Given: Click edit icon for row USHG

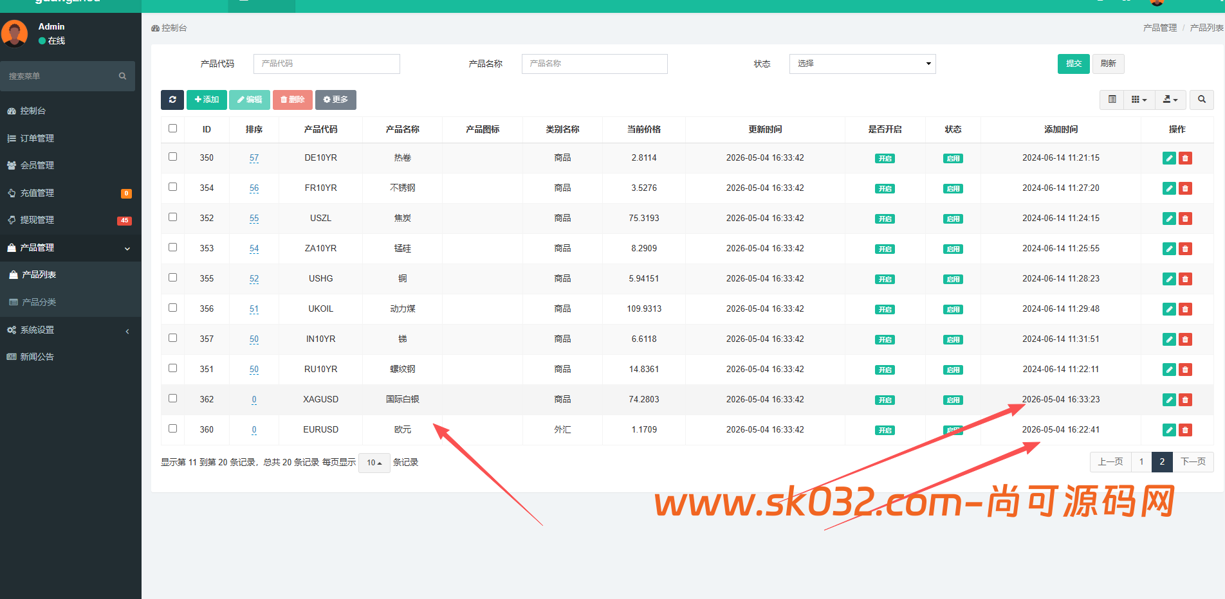Looking at the screenshot, I should pyautogui.click(x=1170, y=279).
